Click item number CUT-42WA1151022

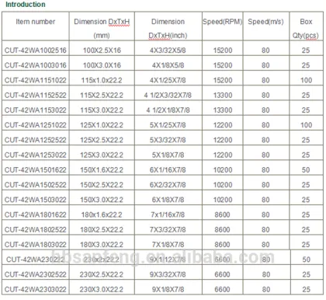[x=36, y=80]
